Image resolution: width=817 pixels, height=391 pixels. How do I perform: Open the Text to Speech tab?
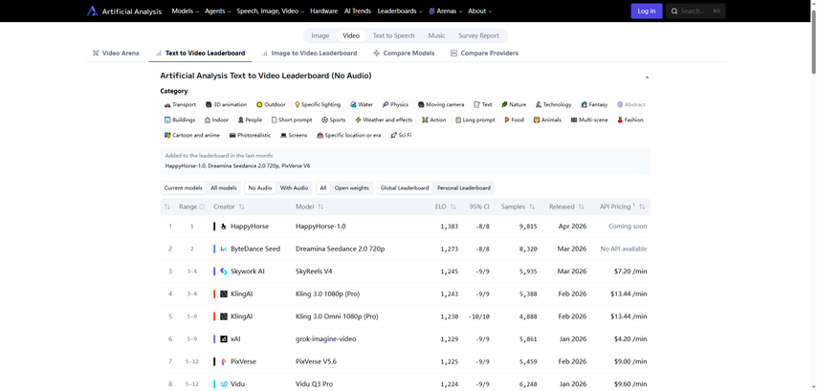pyautogui.click(x=393, y=35)
